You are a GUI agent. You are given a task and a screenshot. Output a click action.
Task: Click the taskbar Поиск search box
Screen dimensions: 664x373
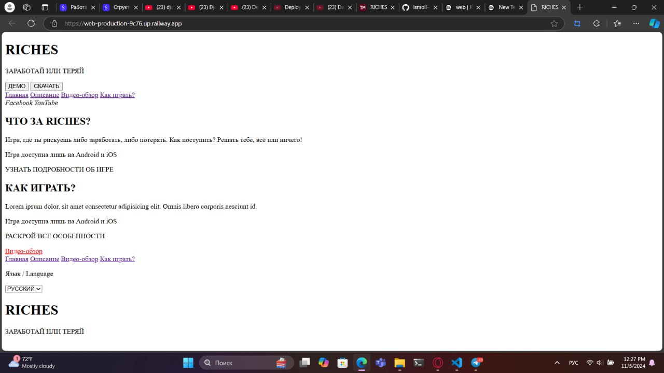pyautogui.click(x=246, y=363)
